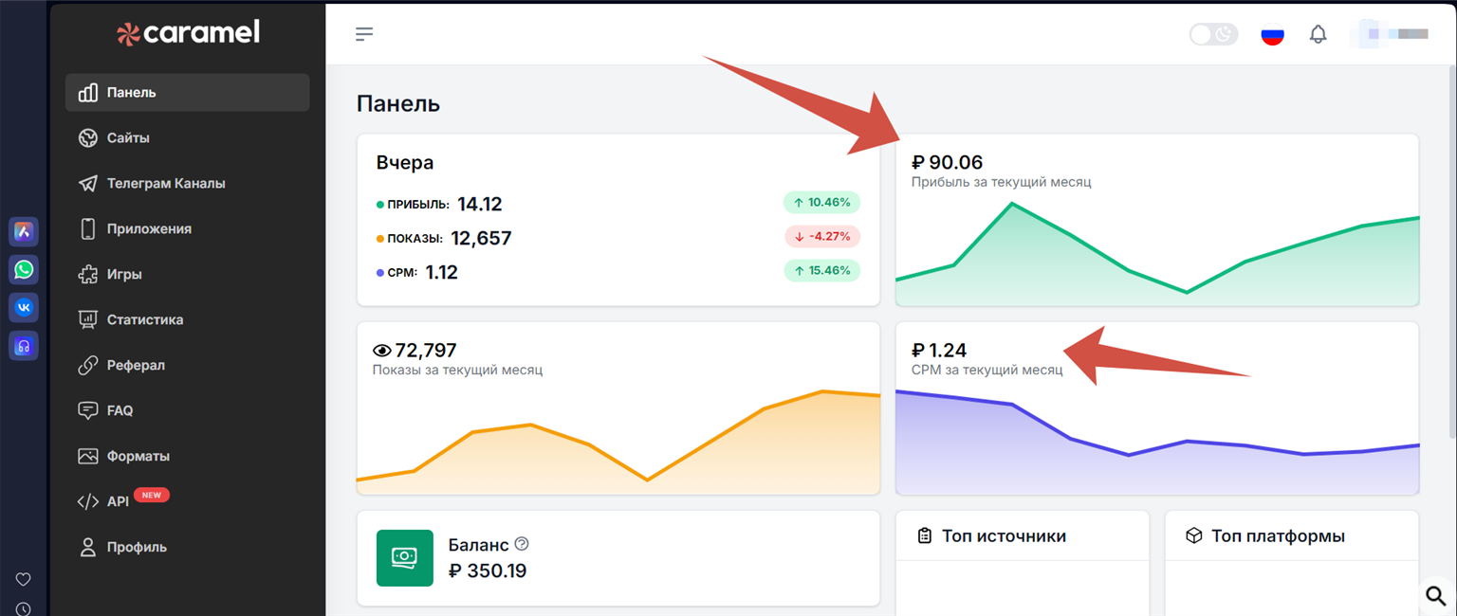1457x616 pixels.
Task: Open API section marked NEW
Action: (x=118, y=501)
